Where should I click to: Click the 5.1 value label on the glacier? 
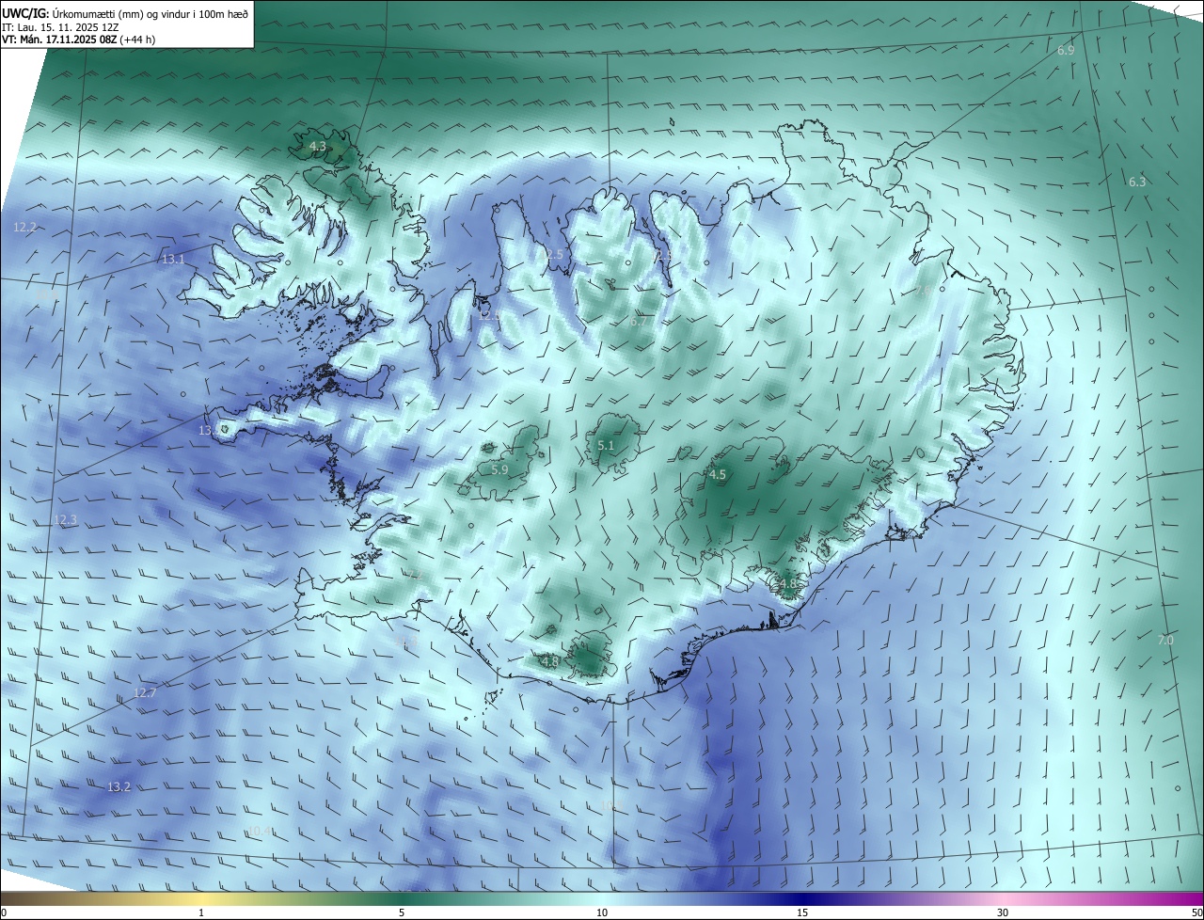point(606,446)
